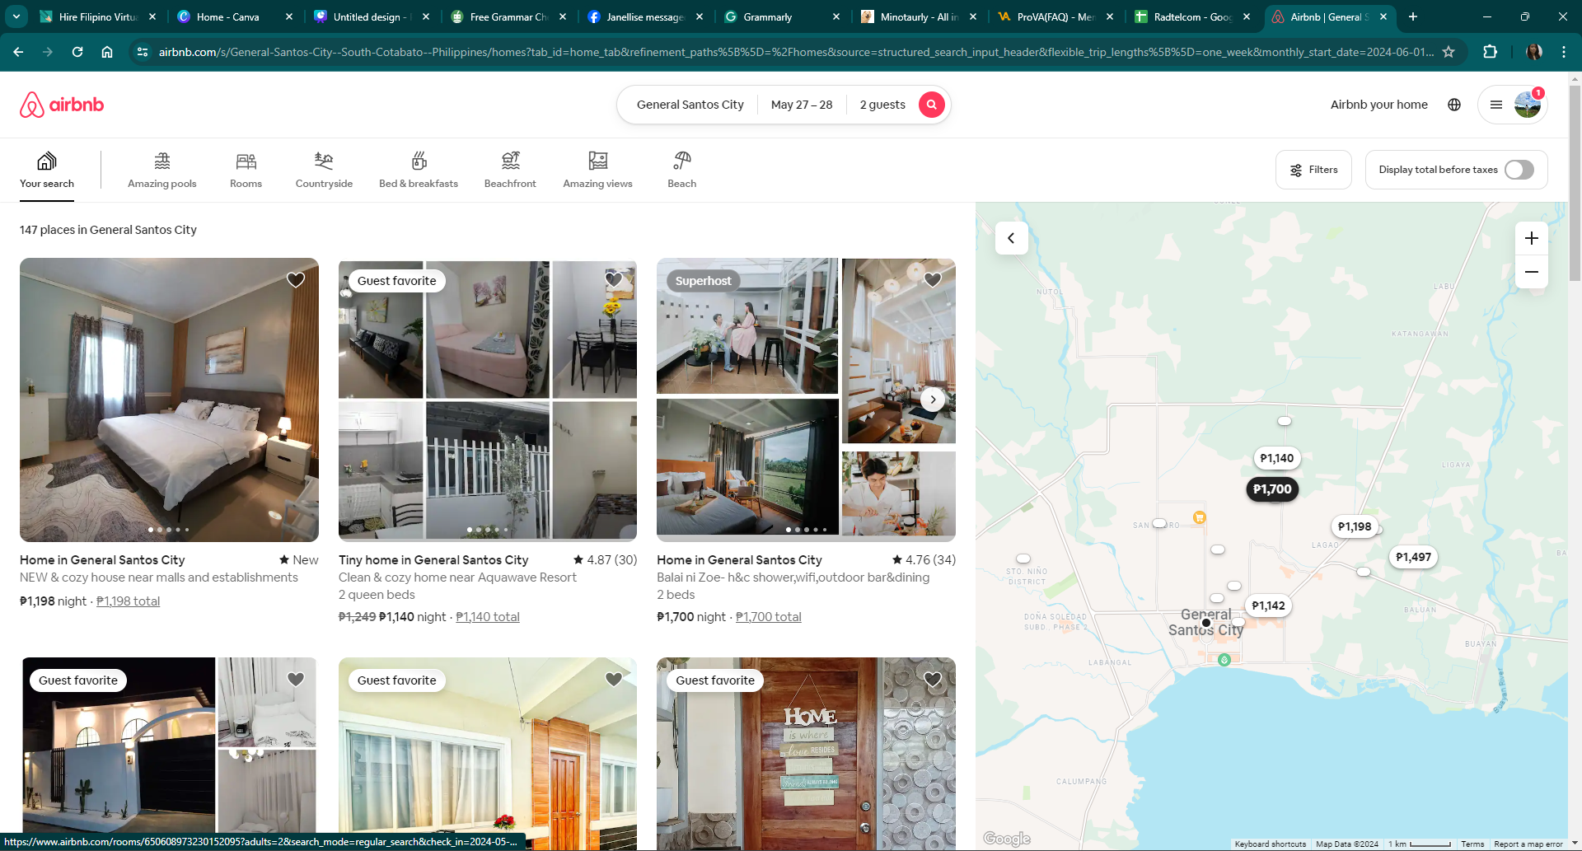The height and width of the screenshot is (851, 1582).
Task: Click the ₱1,700 map price marker
Action: pyautogui.click(x=1272, y=489)
